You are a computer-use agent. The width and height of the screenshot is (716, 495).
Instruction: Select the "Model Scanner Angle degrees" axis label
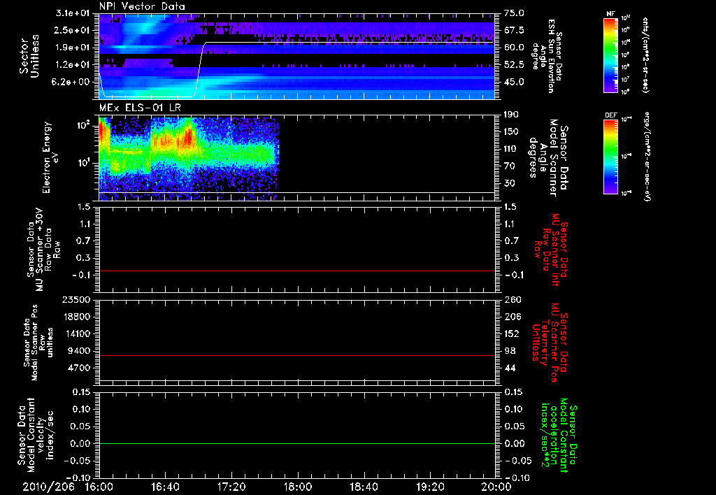(x=548, y=158)
